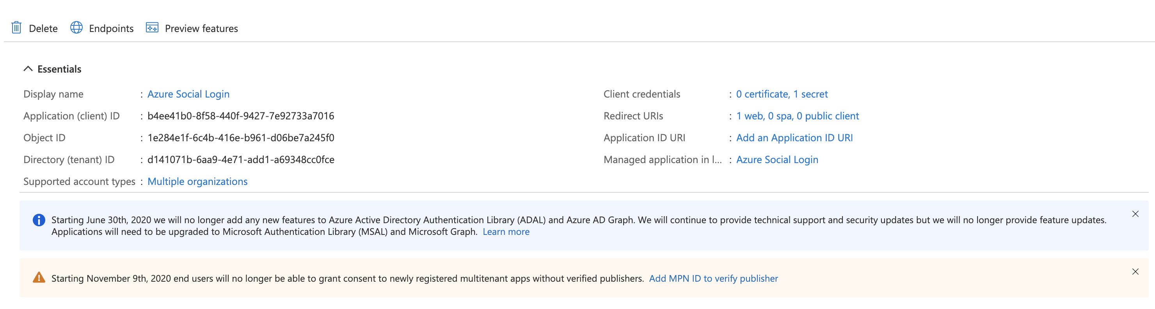Viewport: 1155px width, 309px height.
Task: Open managed application Azure Social Login link
Action: 777,160
